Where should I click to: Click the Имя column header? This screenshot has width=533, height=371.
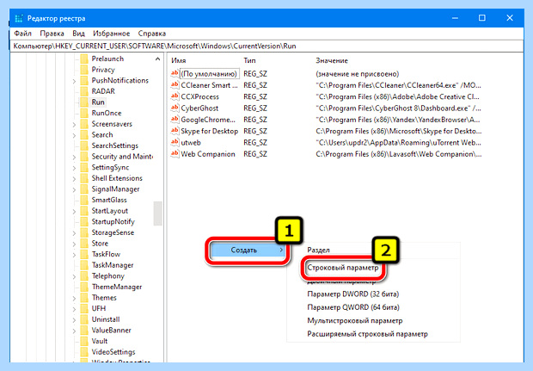[x=179, y=60]
